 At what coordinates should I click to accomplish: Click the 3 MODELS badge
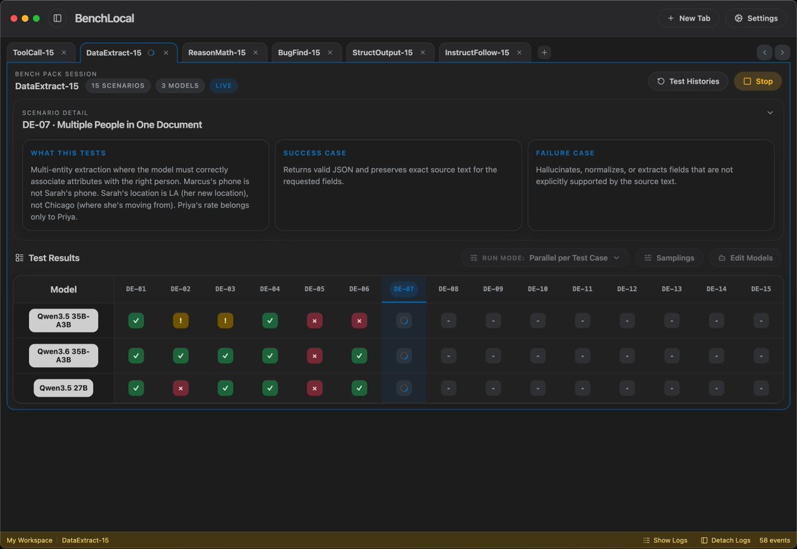(x=181, y=86)
